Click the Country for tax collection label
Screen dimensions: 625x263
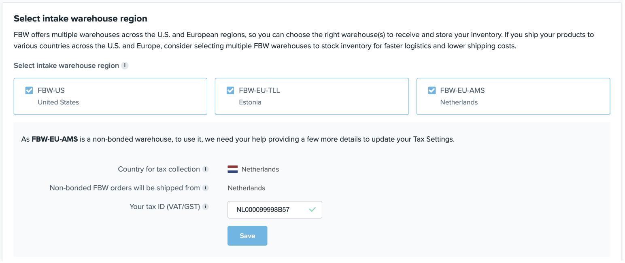(x=159, y=169)
